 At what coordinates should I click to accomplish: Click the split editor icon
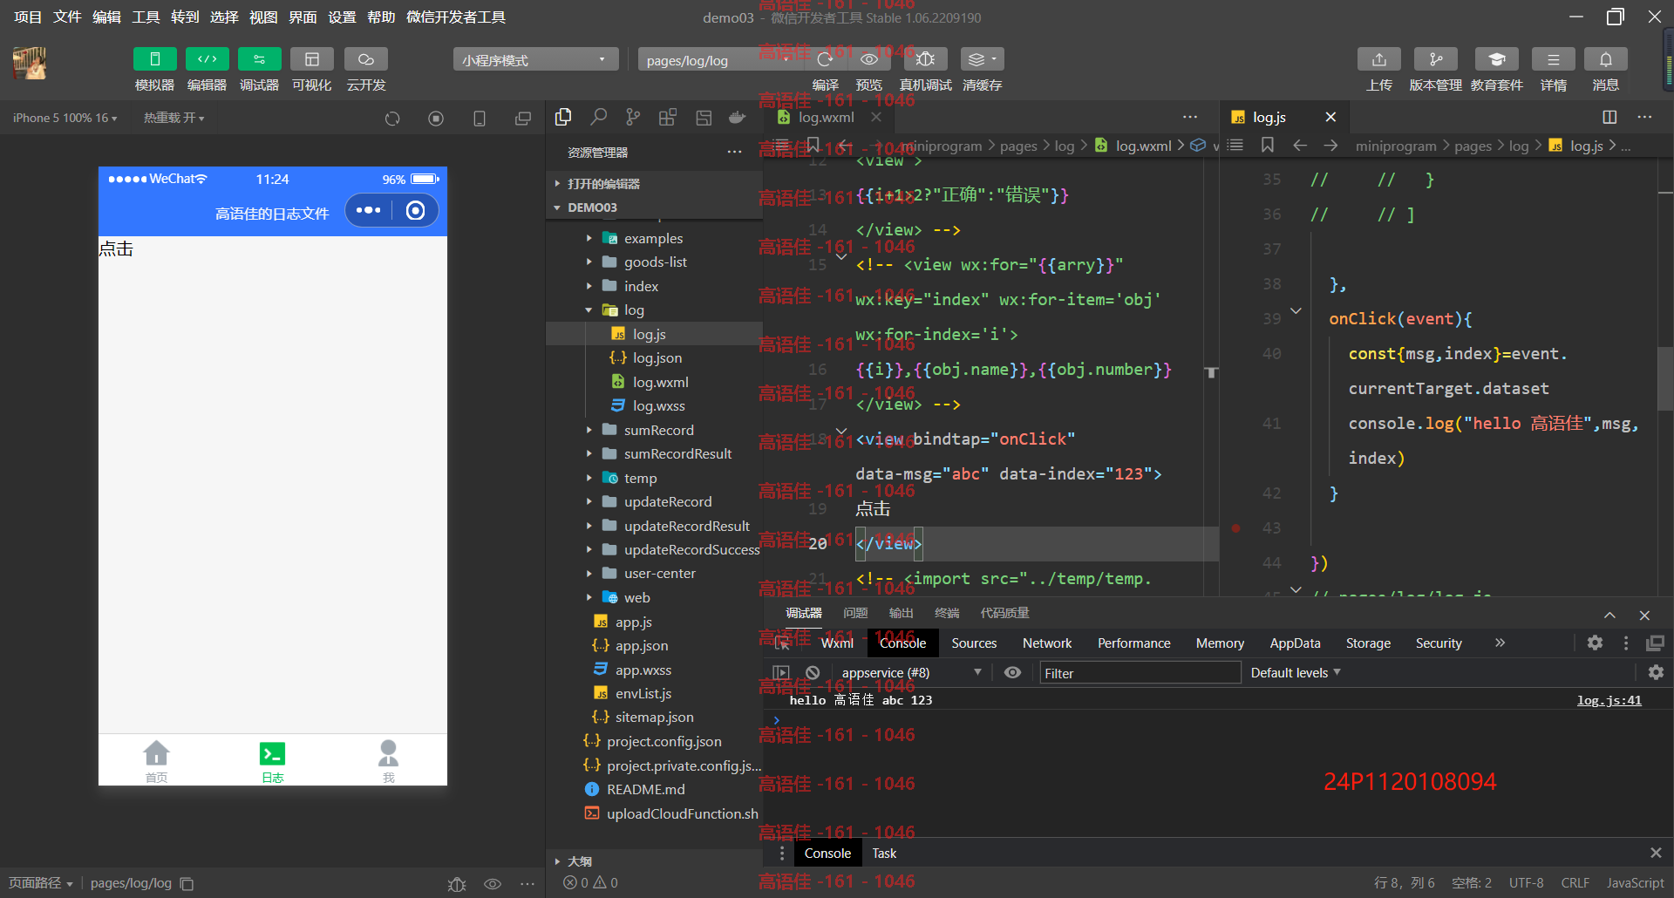[1609, 117]
